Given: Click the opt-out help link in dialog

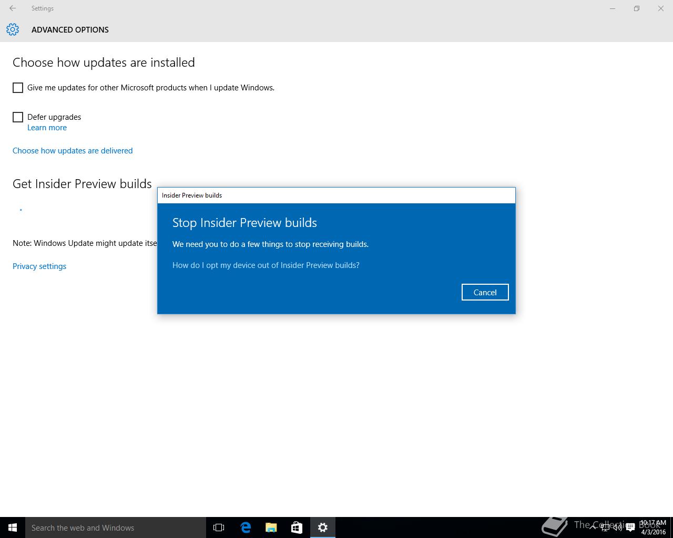Looking at the screenshot, I should click(266, 265).
